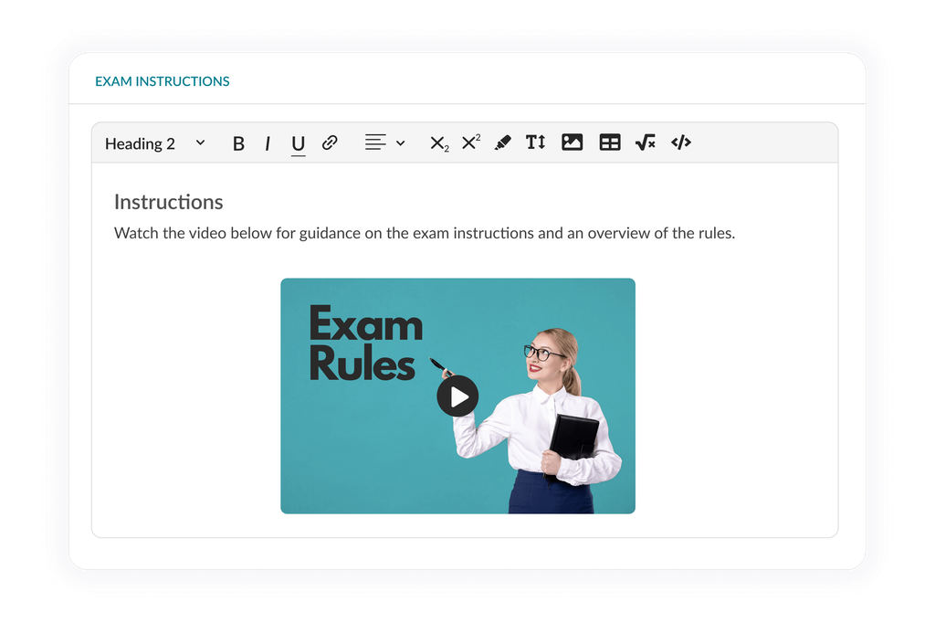
Task: Apply superscript formatting
Action: click(469, 143)
